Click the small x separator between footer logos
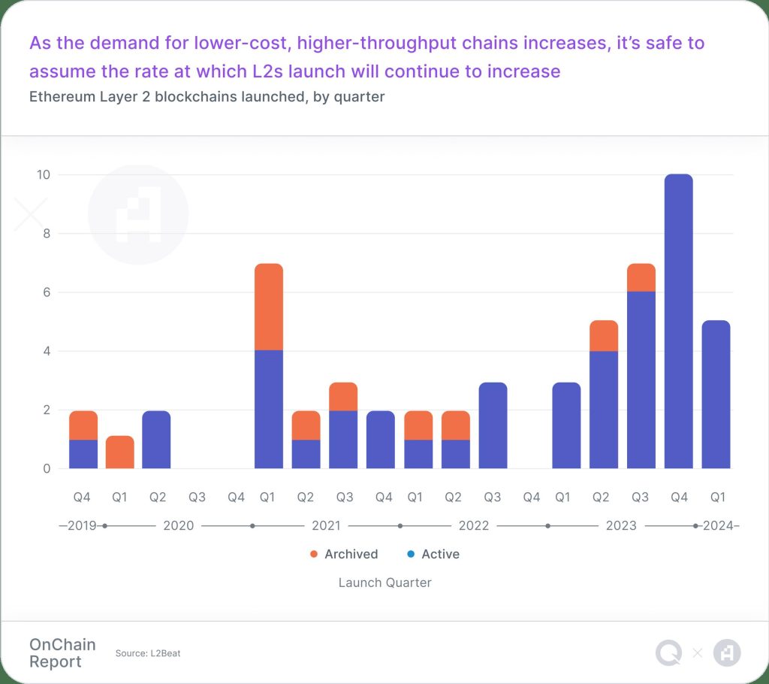 (698, 653)
